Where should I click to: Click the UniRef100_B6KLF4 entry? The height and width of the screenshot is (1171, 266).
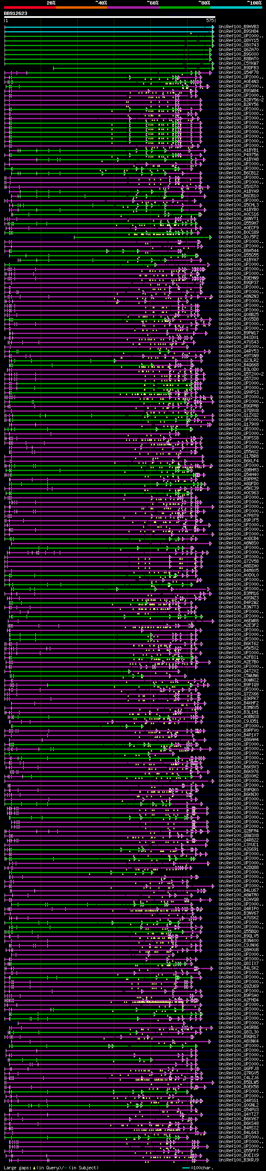[239, 461]
